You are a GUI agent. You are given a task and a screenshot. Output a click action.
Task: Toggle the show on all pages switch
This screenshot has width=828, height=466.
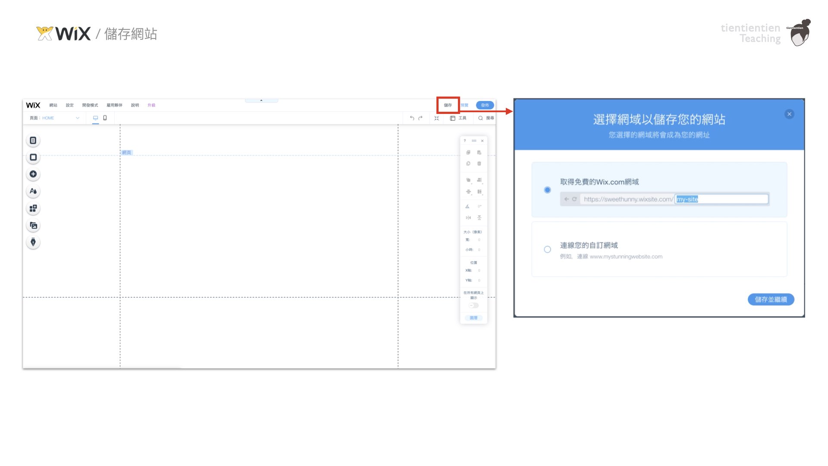pos(474,305)
